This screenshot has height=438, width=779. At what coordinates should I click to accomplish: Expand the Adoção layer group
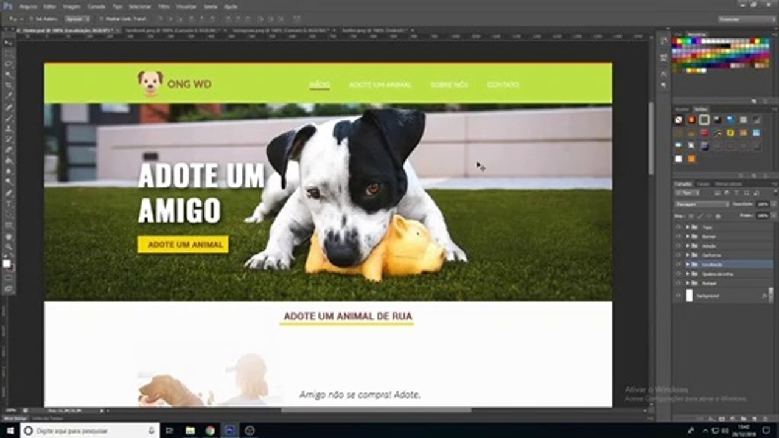pyautogui.click(x=687, y=246)
